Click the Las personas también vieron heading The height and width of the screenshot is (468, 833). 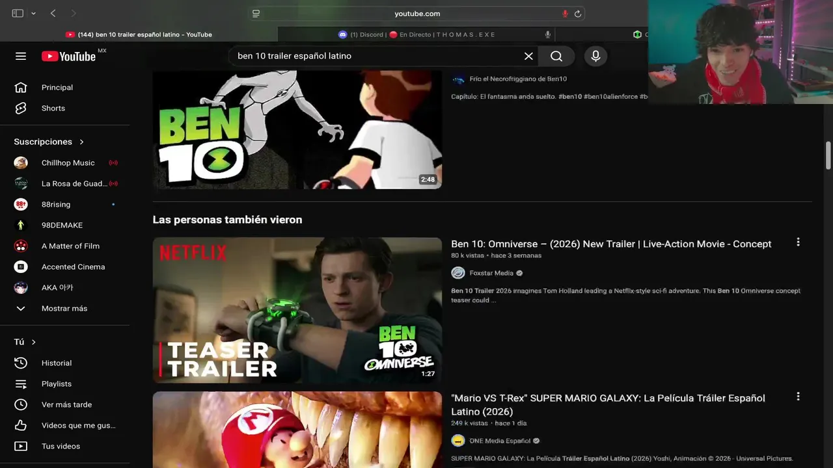(x=227, y=220)
